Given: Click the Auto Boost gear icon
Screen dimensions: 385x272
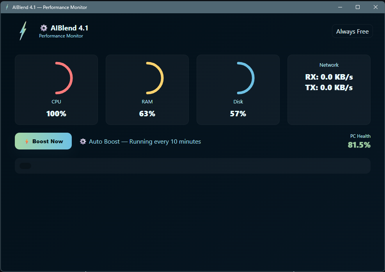Looking at the screenshot, I should point(83,141).
